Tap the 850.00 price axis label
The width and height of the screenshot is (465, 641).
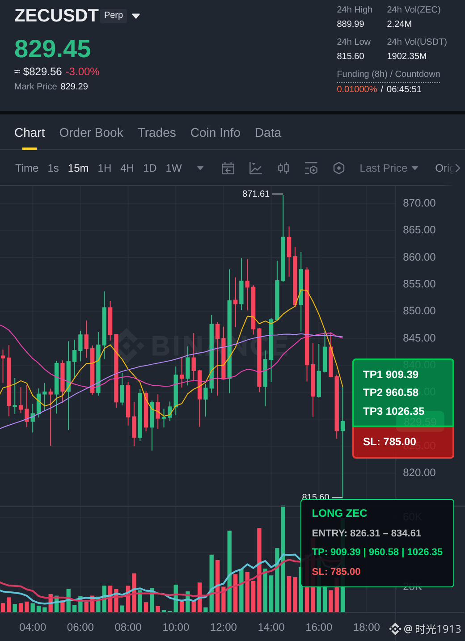click(x=419, y=311)
